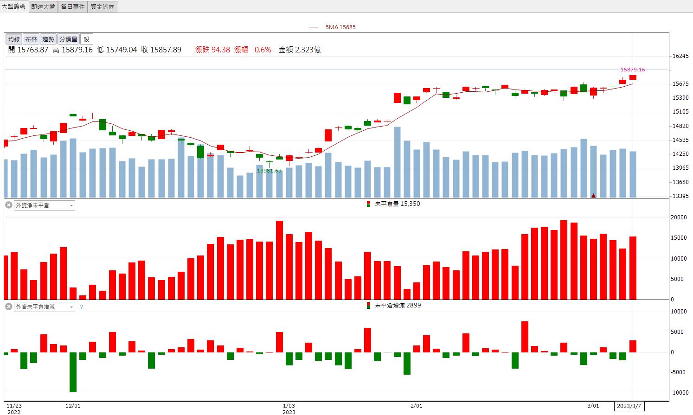Open the 外資未平倉增減 indicator dropdown

(45, 306)
